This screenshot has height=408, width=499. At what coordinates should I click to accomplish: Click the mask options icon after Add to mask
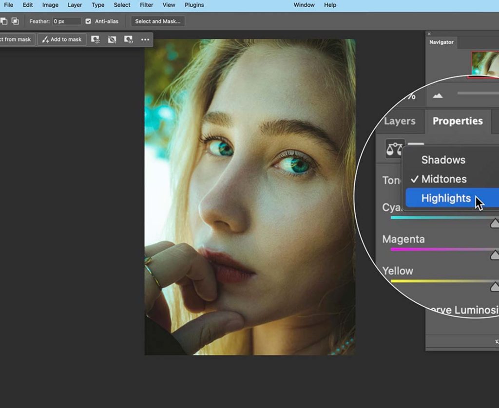tap(96, 39)
